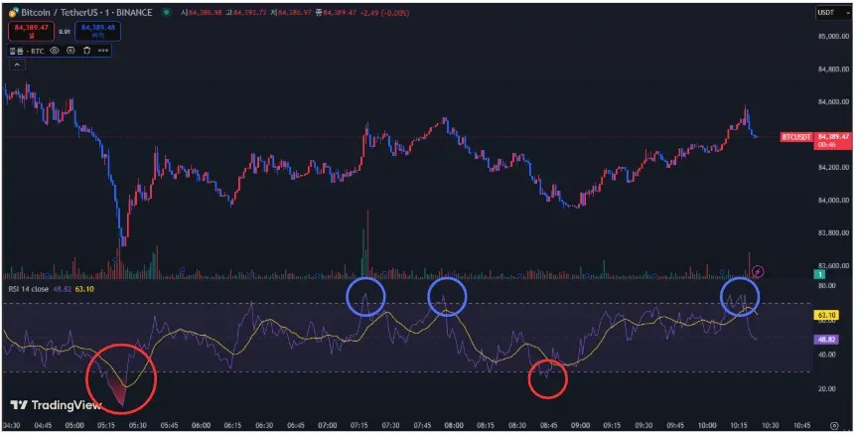Click the red current price tag on the axis
This screenshot has height=435, width=857.
(x=833, y=140)
